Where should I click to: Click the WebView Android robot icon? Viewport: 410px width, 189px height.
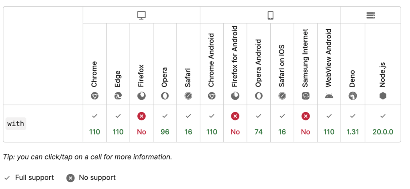[x=329, y=96]
